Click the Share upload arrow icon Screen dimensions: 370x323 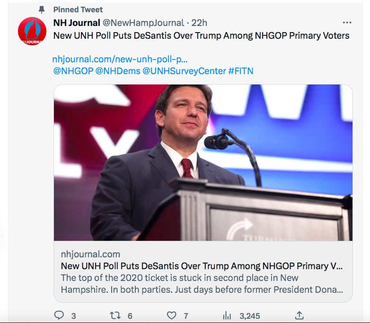(x=299, y=315)
